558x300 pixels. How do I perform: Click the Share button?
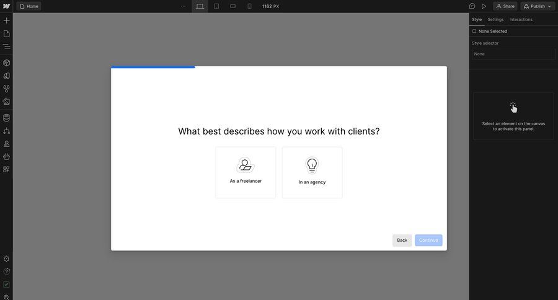[x=505, y=6]
